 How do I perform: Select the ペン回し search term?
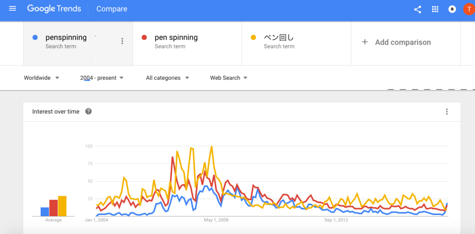[279, 41]
